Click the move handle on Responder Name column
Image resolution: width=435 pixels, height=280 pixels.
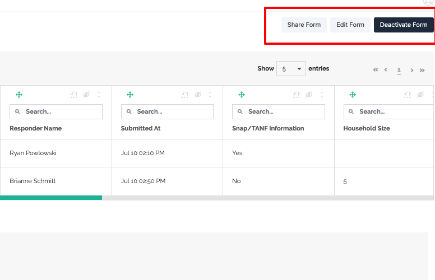(x=19, y=95)
